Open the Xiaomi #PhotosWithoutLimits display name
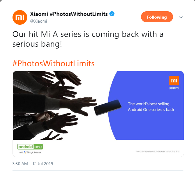The height and width of the screenshot is (171, 195). pos(69,14)
